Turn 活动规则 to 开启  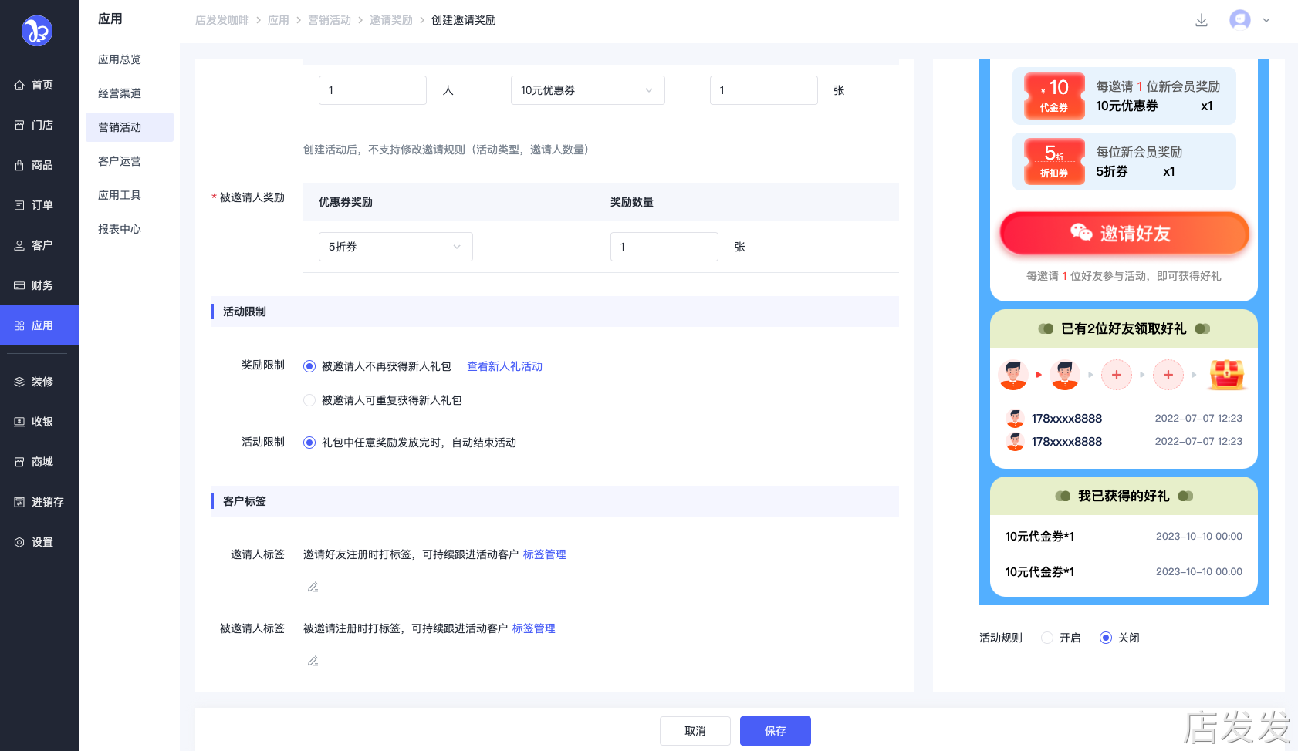1047,638
